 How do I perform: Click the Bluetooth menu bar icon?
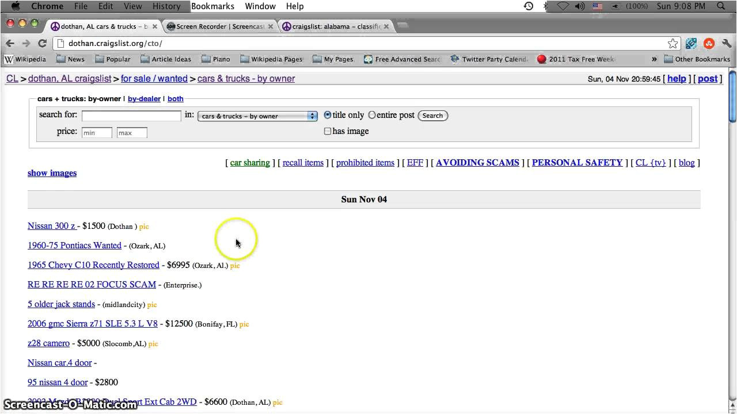(x=546, y=6)
